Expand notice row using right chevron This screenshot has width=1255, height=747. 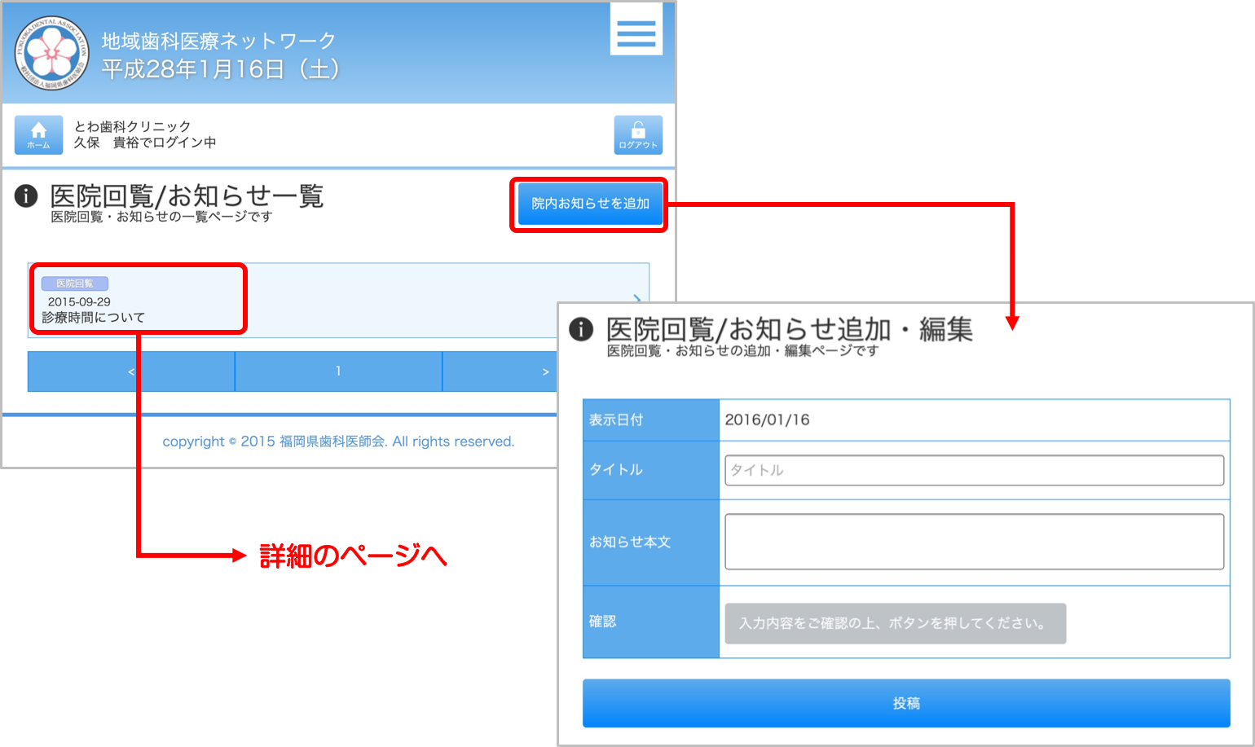coord(636,298)
